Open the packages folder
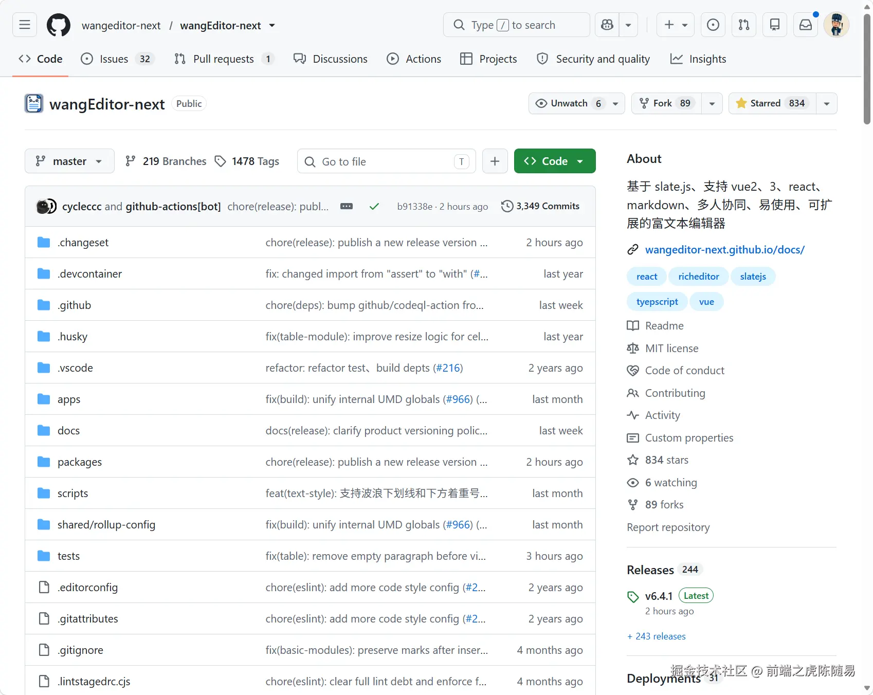 80,462
